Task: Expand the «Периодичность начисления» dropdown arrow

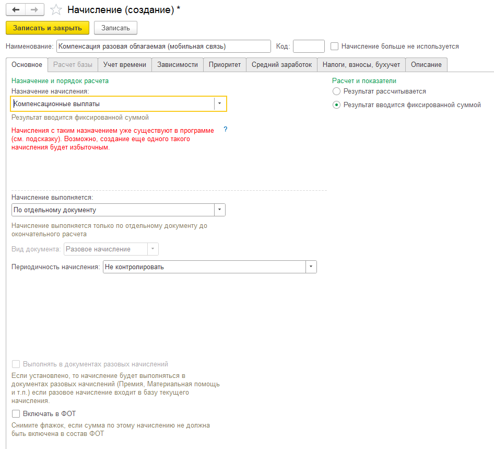Action: tap(311, 267)
